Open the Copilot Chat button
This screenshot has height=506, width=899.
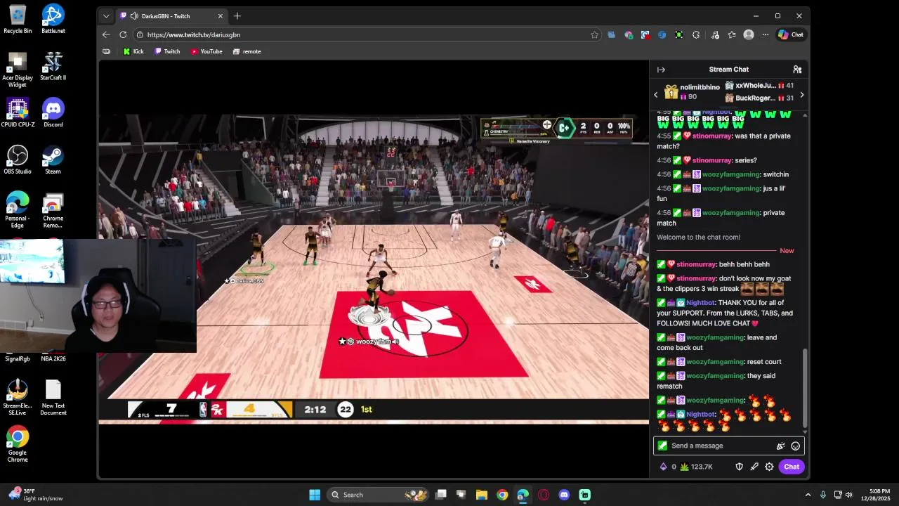[791, 34]
